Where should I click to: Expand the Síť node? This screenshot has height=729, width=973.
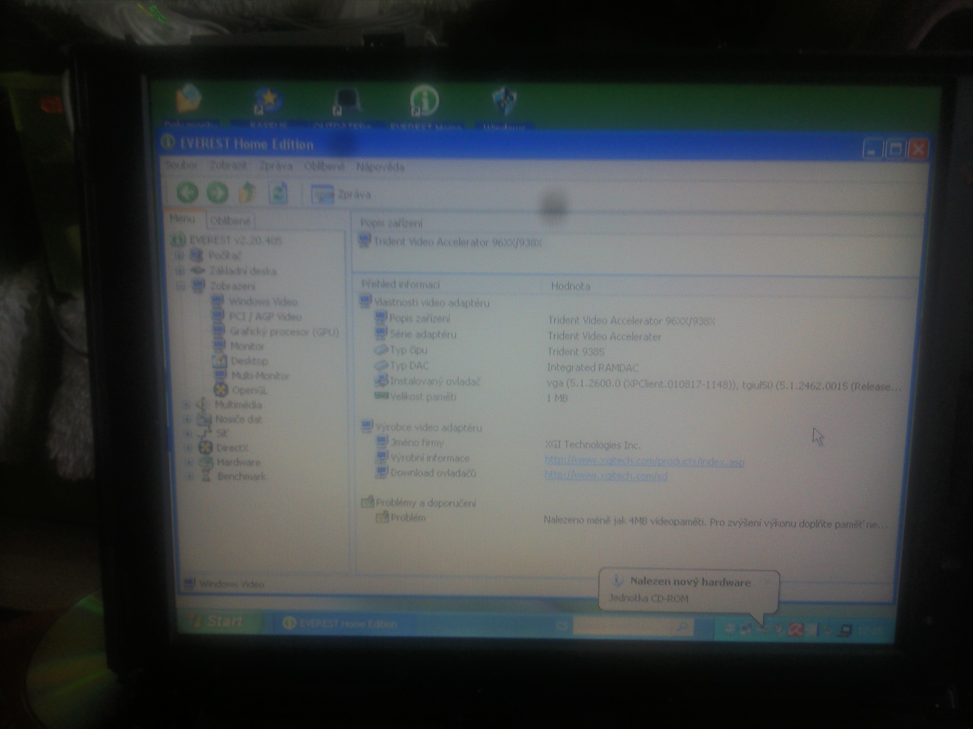187,434
